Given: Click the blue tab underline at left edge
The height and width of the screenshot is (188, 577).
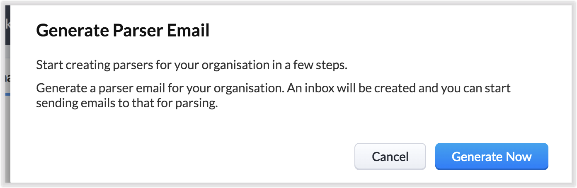Looking at the screenshot, I should tap(7, 95).
